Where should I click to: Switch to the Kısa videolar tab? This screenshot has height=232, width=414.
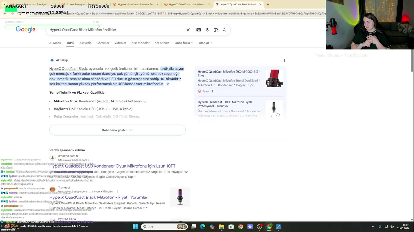point(140,43)
